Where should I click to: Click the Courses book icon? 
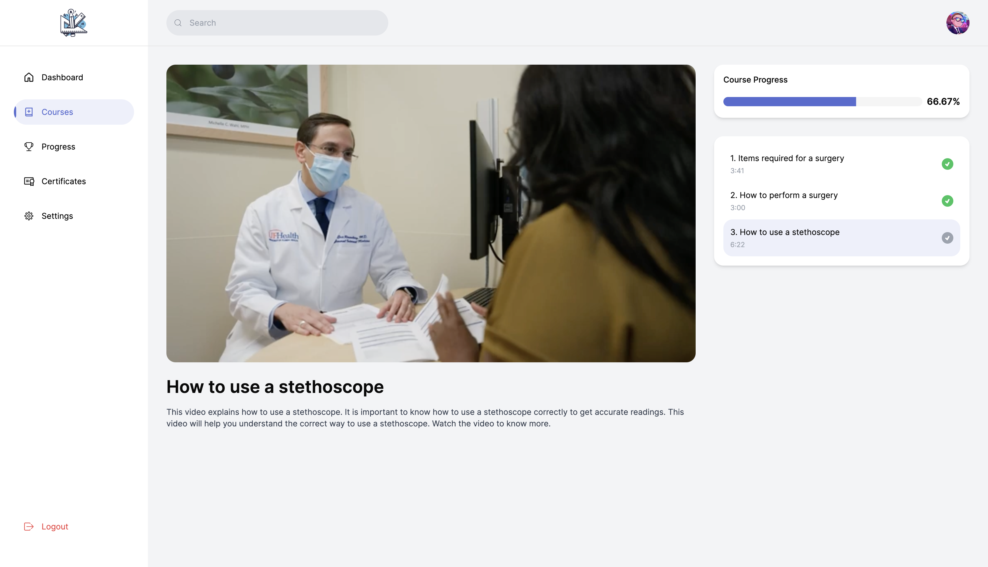point(29,112)
